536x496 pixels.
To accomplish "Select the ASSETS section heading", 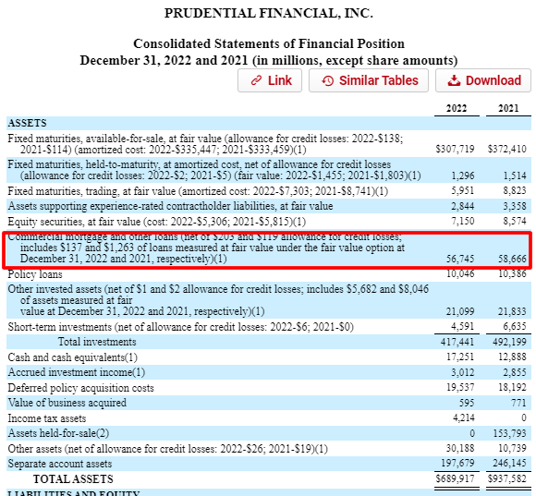I will pyautogui.click(x=27, y=123).
